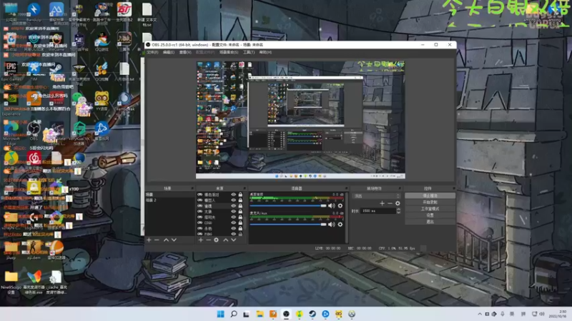Open the 场景集合(S) menu
Screen dimensions: 572x321
point(229,52)
